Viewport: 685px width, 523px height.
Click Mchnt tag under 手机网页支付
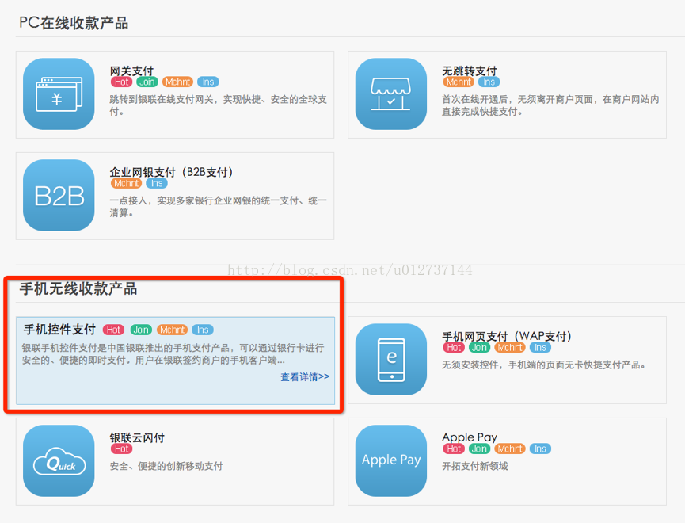pos(510,347)
